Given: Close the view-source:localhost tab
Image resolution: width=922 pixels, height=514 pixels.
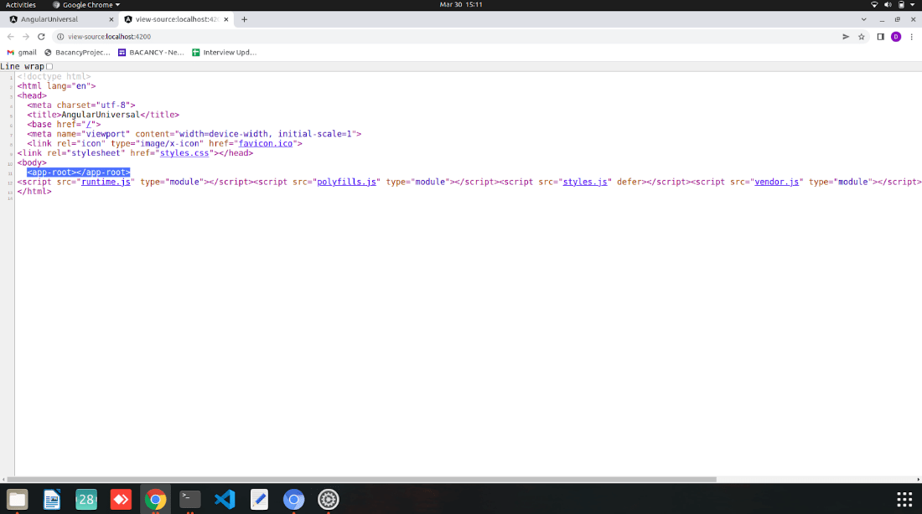Looking at the screenshot, I should [225, 19].
